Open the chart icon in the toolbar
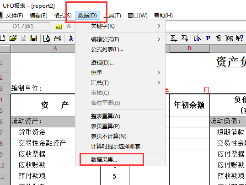The image size is (246, 185). point(198,38)
